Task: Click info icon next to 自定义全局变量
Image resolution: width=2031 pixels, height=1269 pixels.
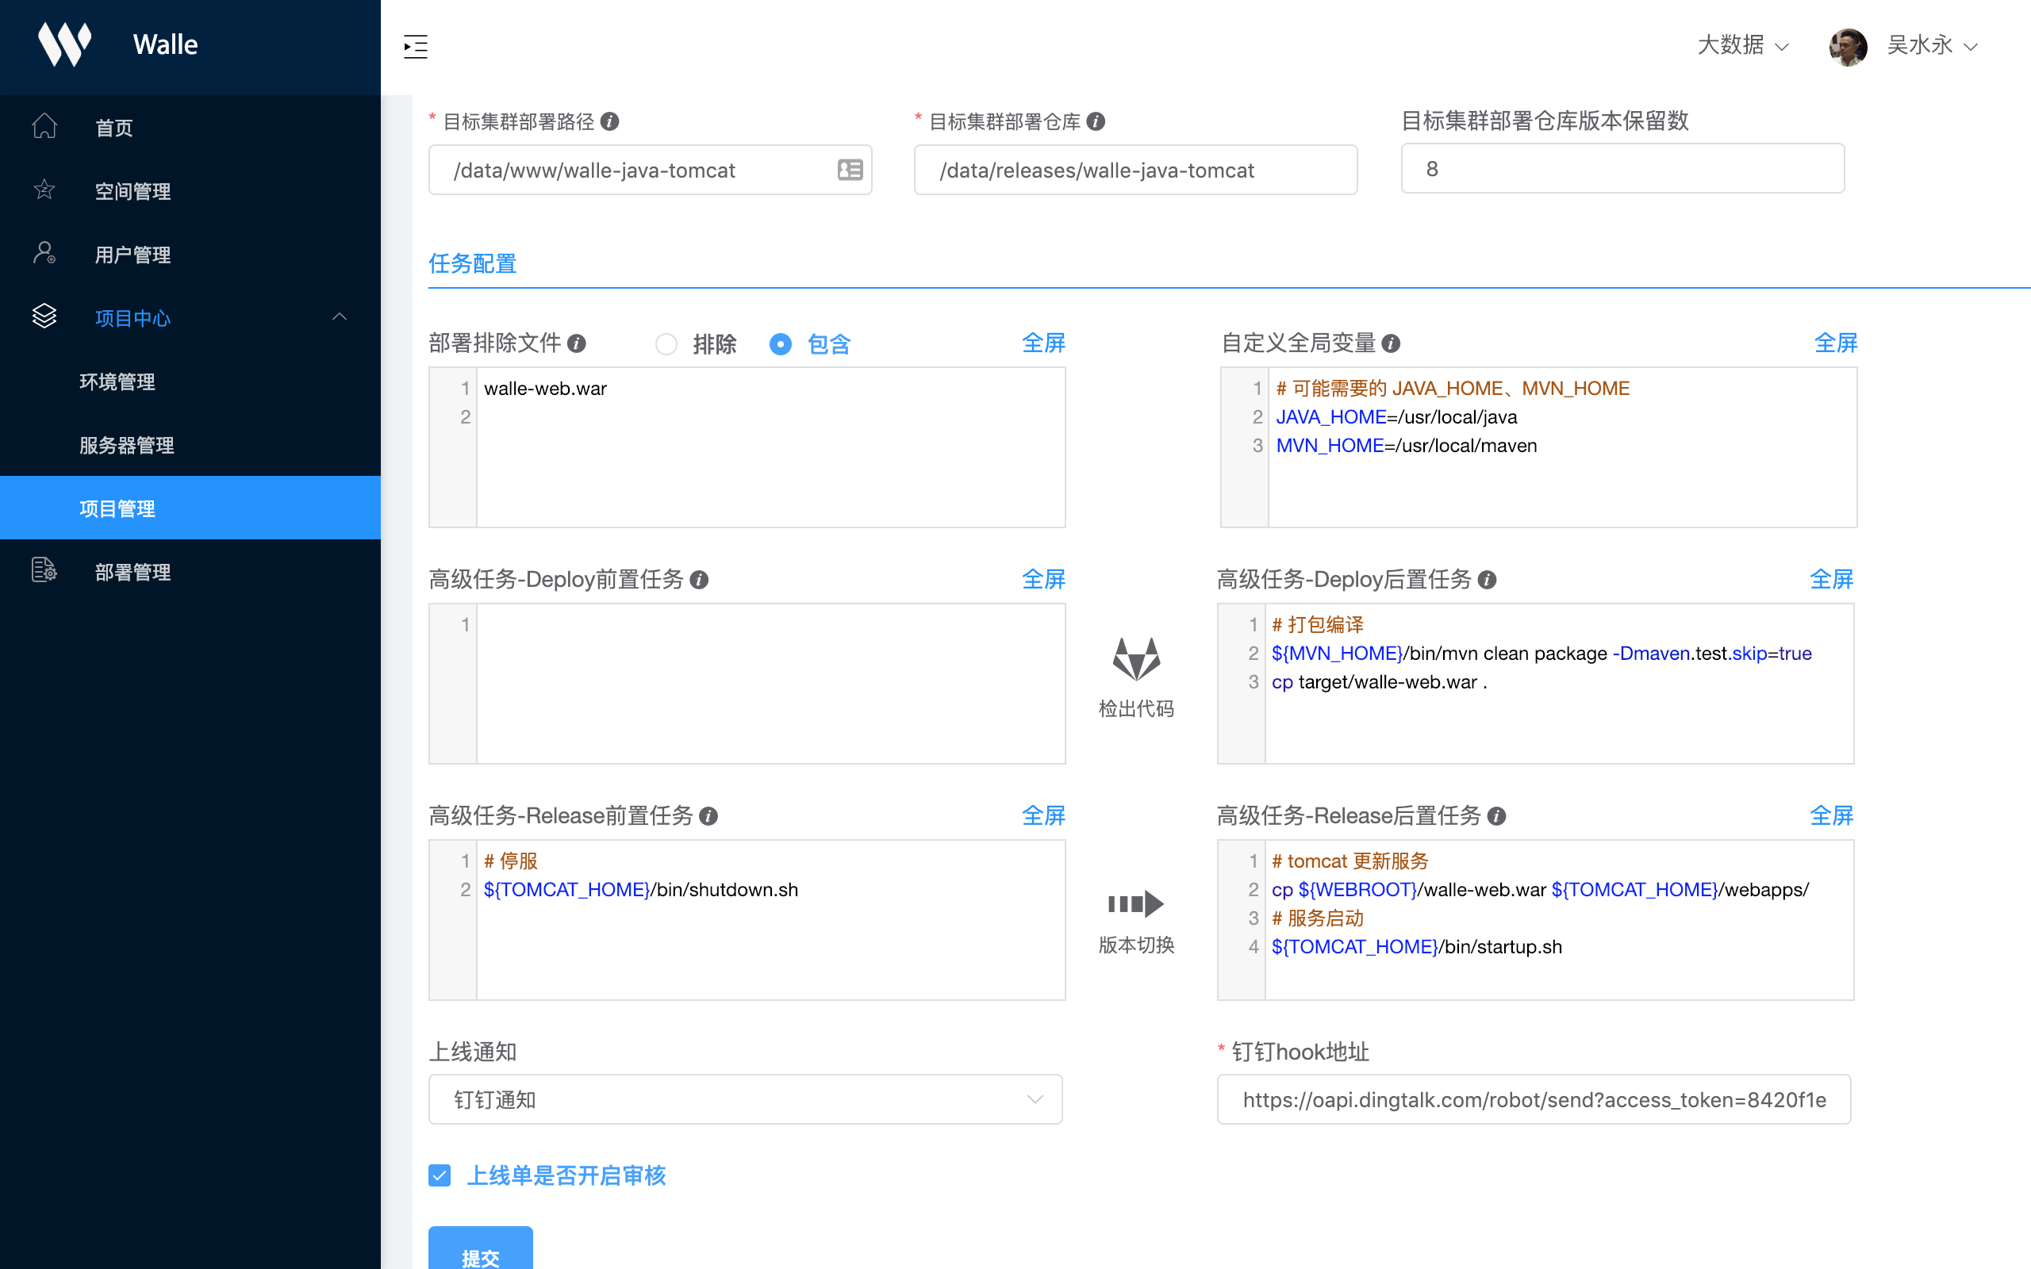Action: click(x=1391, y=343)
